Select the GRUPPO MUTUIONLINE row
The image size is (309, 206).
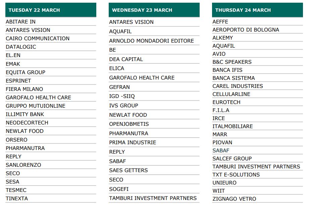(x=36, y=106)
